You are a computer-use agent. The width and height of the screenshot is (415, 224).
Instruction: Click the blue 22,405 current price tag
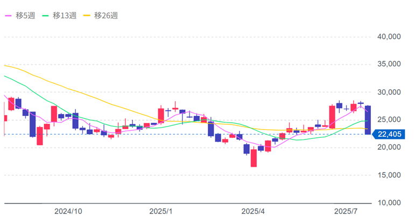pos(388,134)
